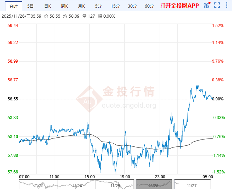Click the 均 58.09 average value
This screenshot has height=189, width=232.
coord(71,16)
